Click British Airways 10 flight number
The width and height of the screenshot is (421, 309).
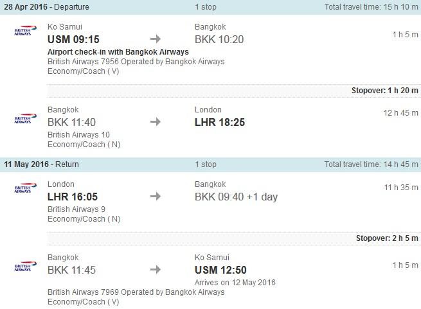tap(78, 135)
